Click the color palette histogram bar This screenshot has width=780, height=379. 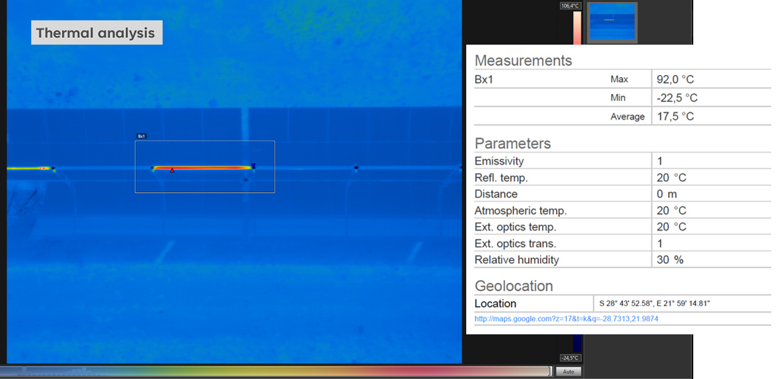point(276,371)
